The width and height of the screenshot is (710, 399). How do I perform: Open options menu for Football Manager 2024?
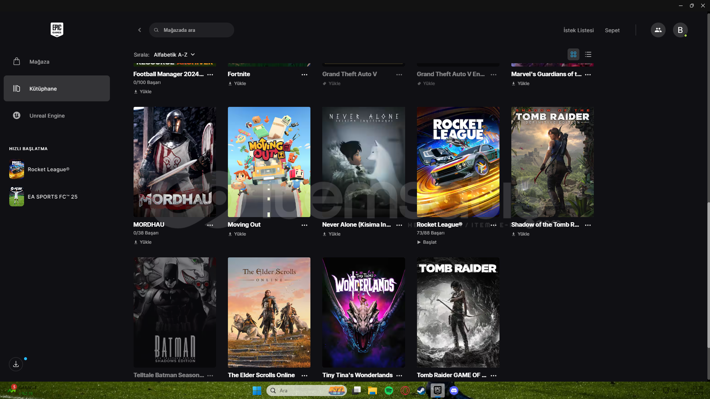coord(210,74)
